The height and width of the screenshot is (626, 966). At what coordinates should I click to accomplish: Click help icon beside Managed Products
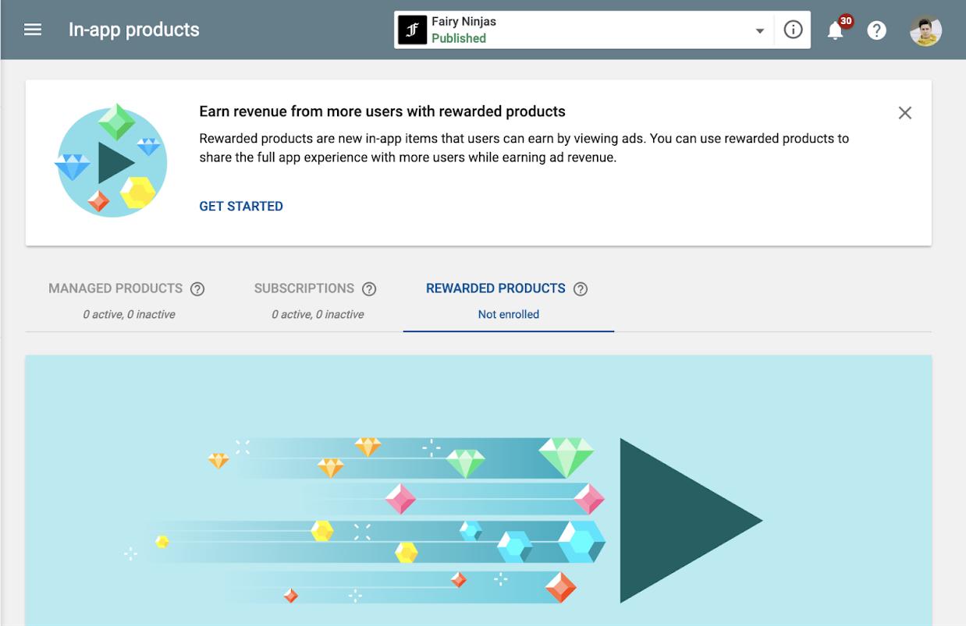coord(197,289)
